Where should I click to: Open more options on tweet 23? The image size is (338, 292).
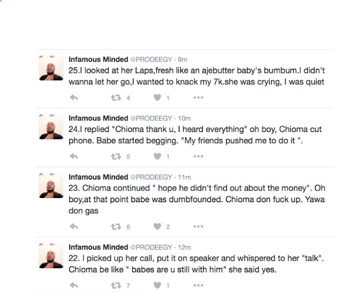click(198, 227)
